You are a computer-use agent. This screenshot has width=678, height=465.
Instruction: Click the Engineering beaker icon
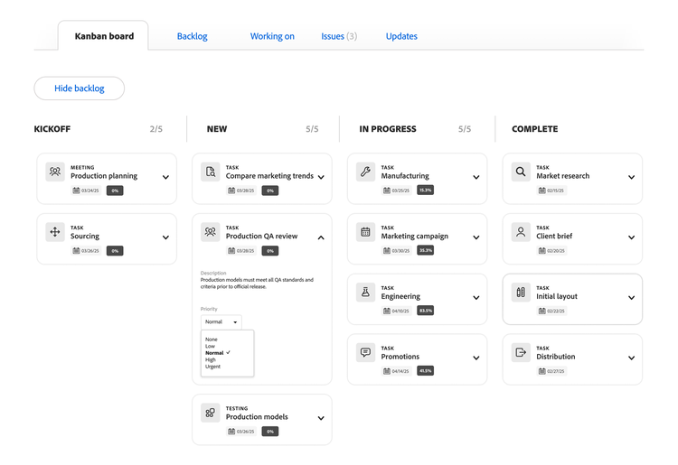point(365,293)
